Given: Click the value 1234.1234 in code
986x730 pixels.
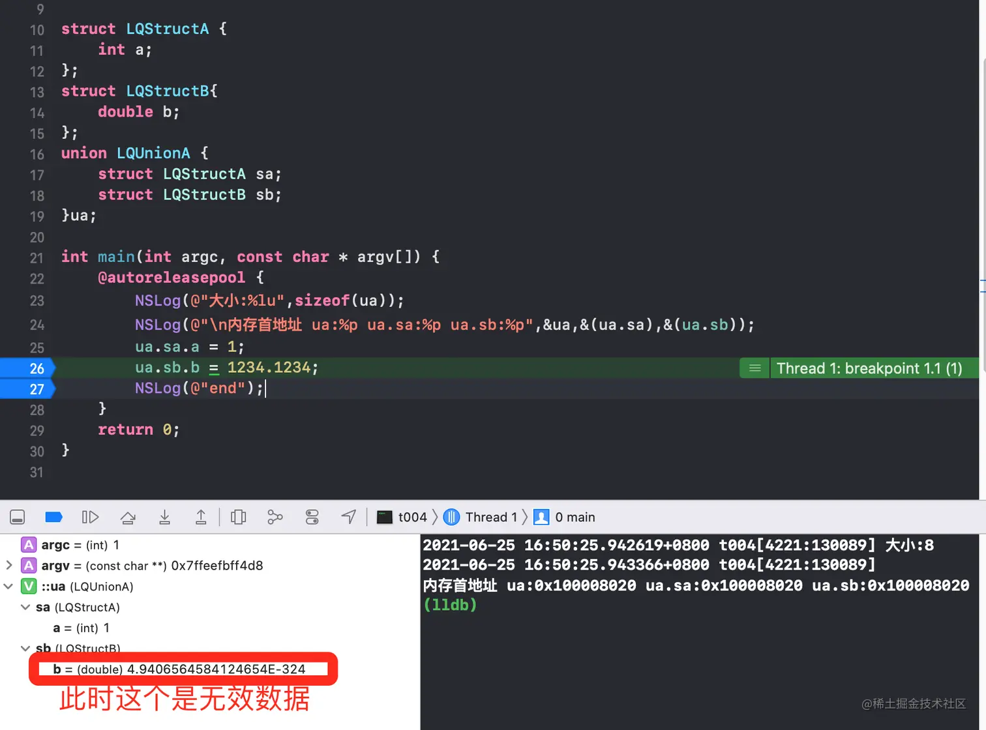Looking at the screenshot, I should (x=269, y=368).
